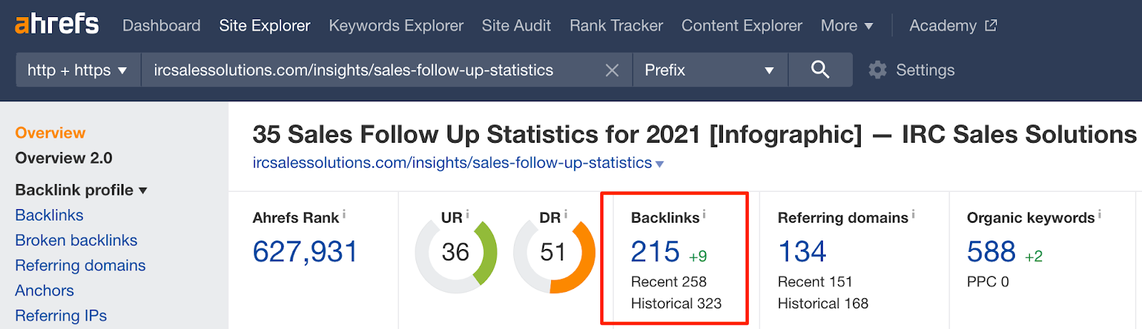Click info icon next to Backlinks
This screenshot has width=1142, height=329.
click(x=704, y=213)
